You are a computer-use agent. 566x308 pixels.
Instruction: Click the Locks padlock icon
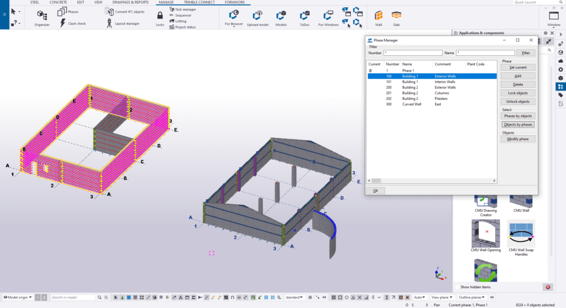[x=160, y=16]
